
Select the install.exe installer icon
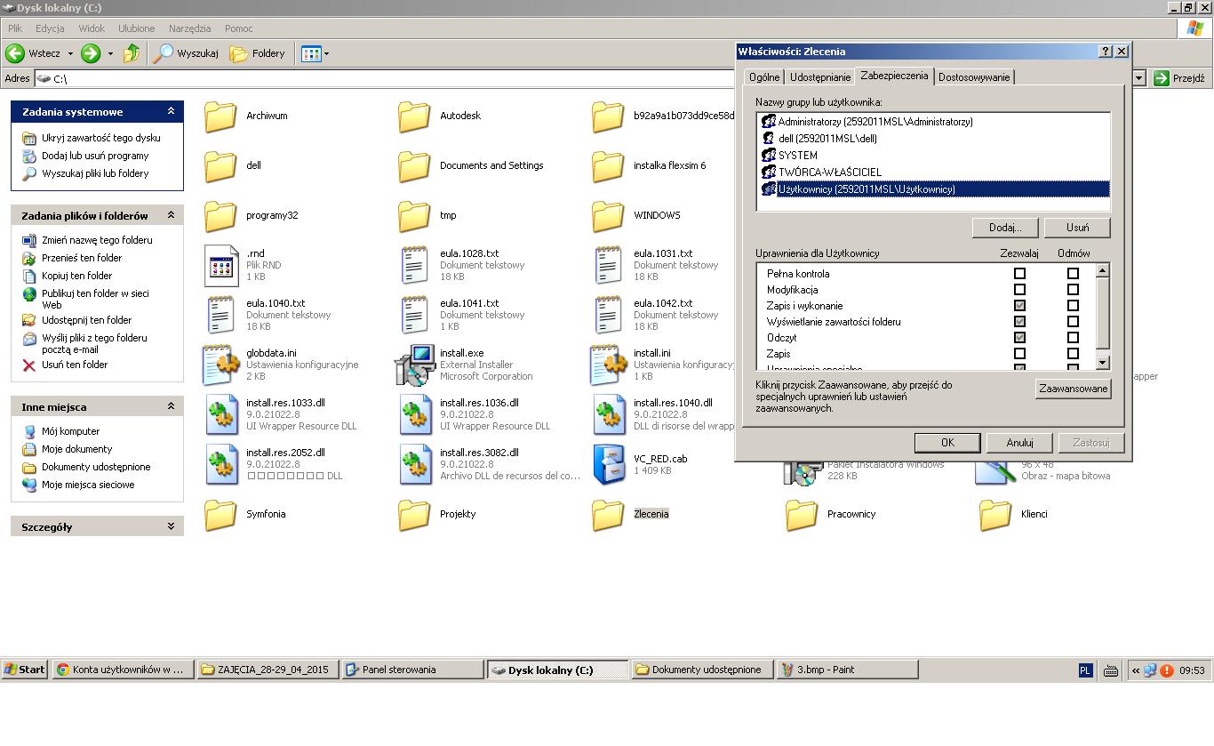point(414,364)
